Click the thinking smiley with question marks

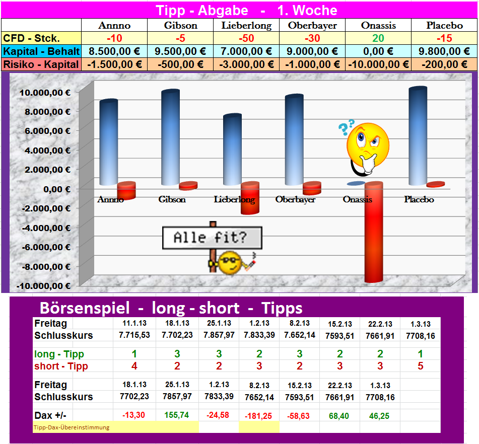[x=365, y=148]
